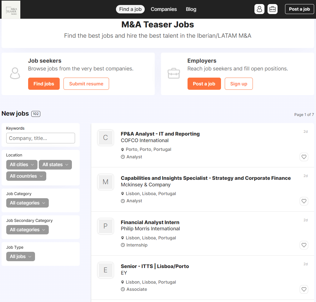Open Job Secondary Category dropdown
316x302 pixels.
pyautogui.click(x=28, y=230)
